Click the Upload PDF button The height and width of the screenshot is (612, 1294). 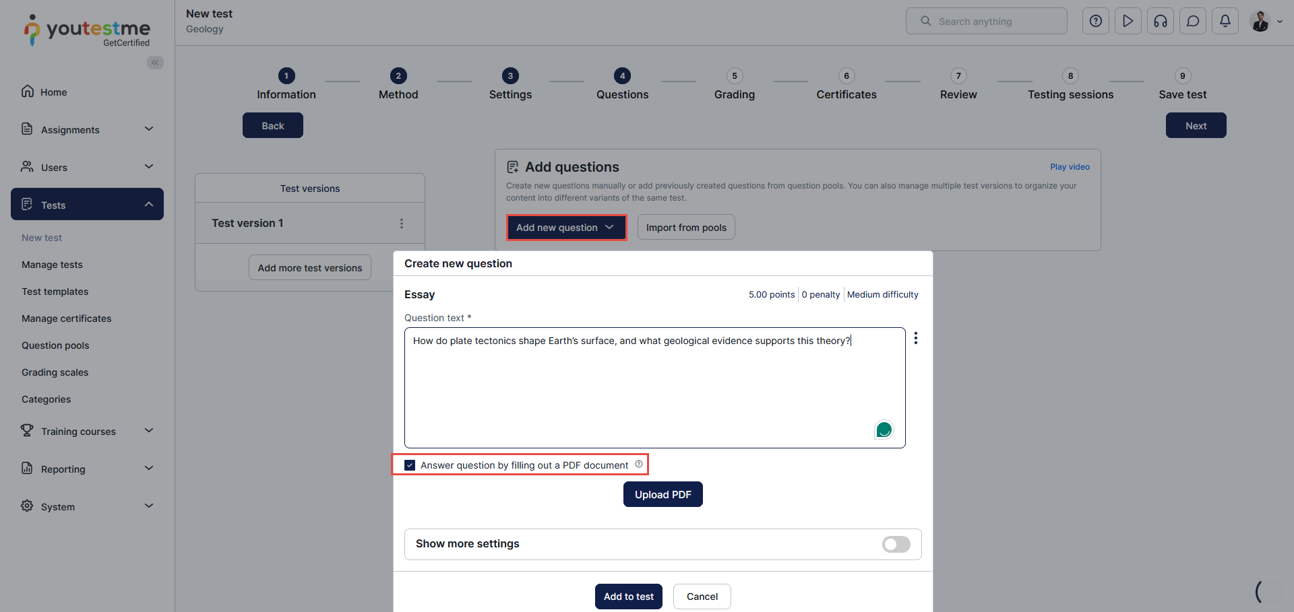pos(663,494)
